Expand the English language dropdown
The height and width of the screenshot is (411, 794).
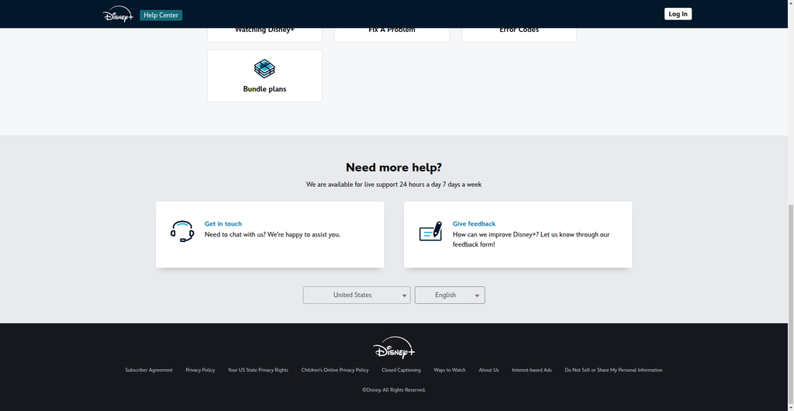pos(450,295)
